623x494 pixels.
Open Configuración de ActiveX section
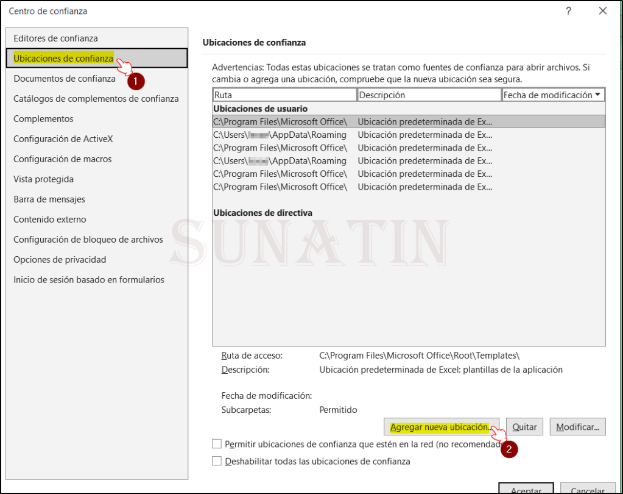(63, 139)
